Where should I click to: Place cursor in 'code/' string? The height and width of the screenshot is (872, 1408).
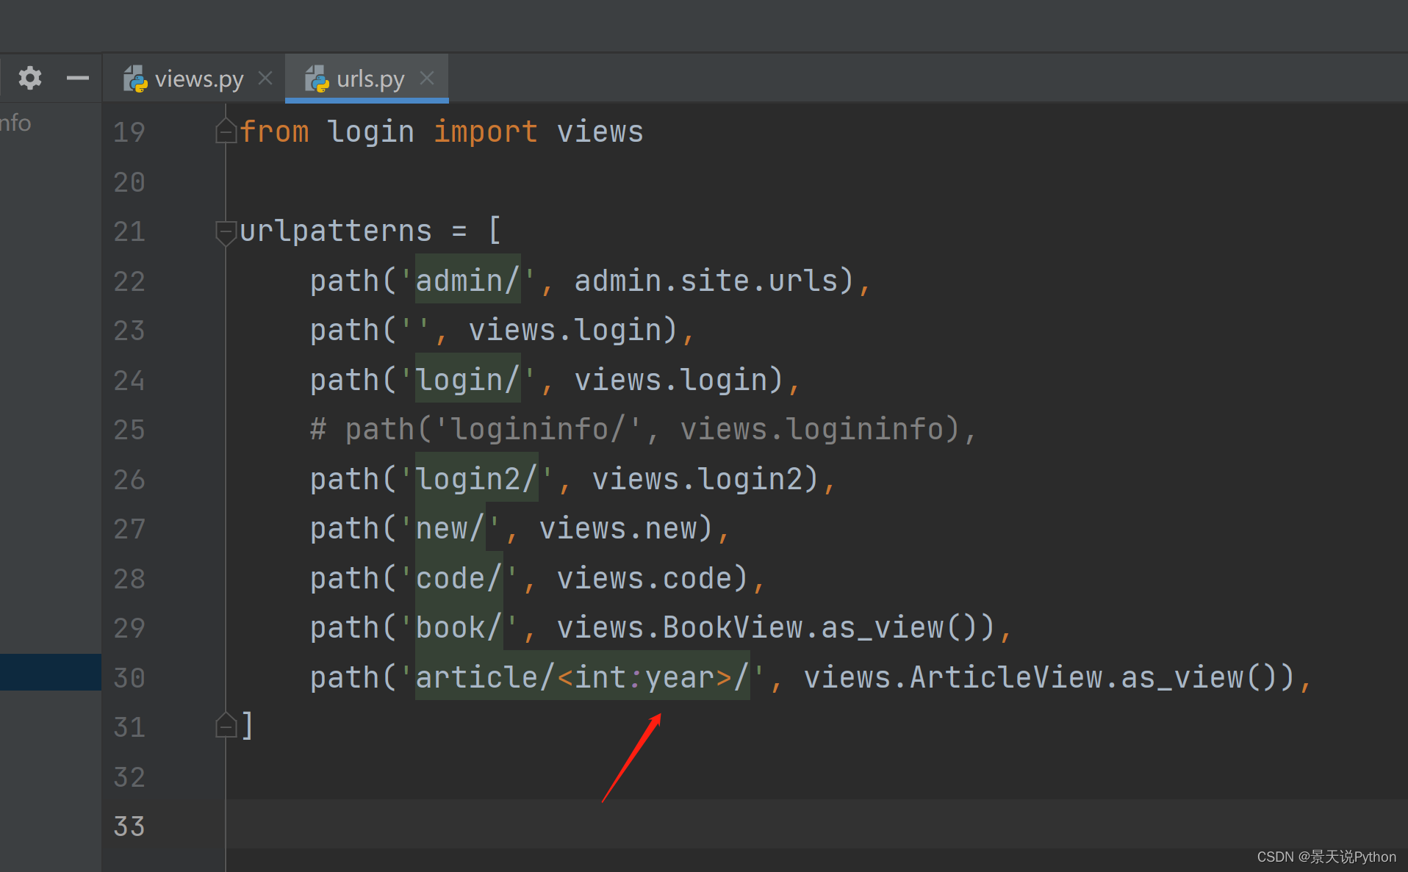point(459,577)
